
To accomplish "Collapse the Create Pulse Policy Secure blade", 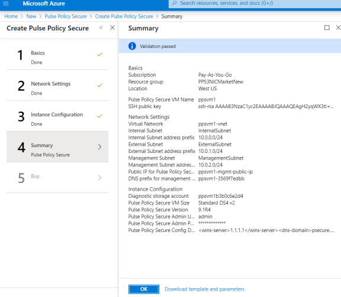I will [x=101, y=28].
